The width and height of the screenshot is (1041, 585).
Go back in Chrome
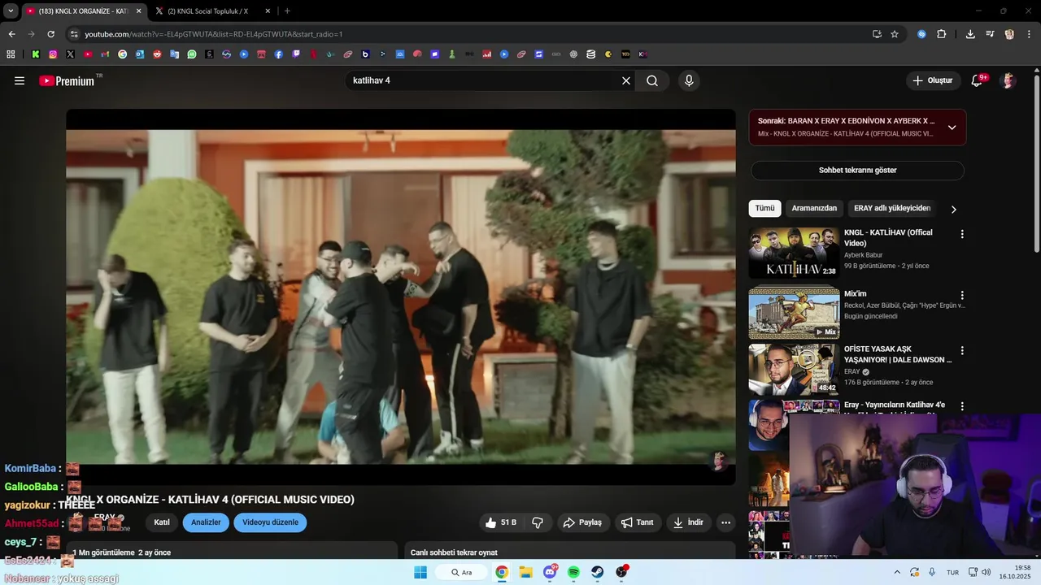(x=11, y=34)
